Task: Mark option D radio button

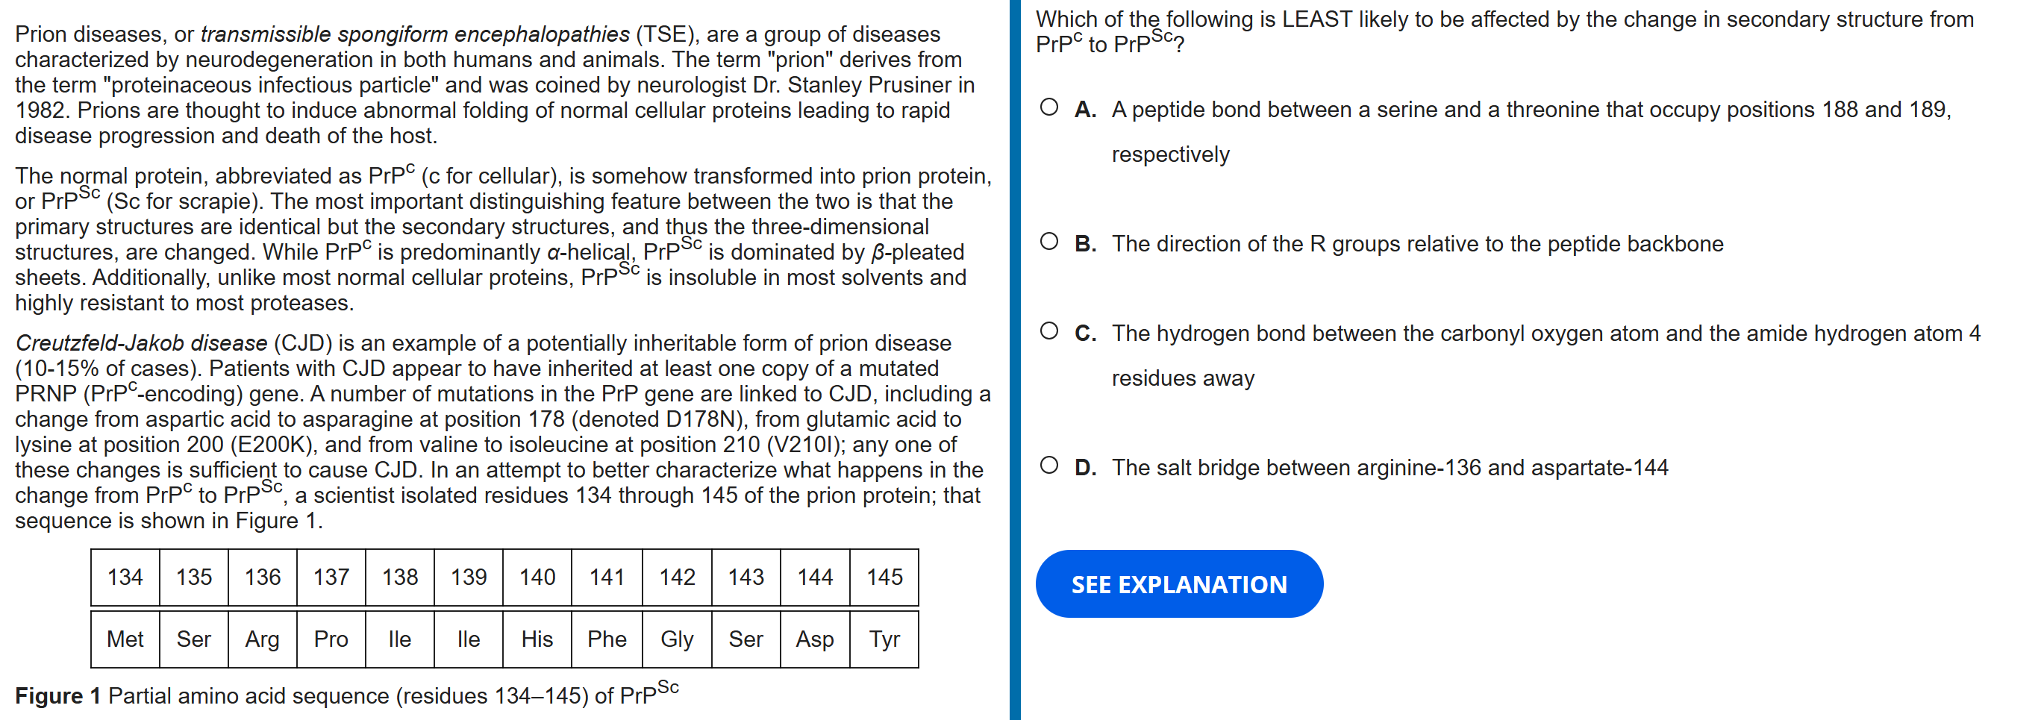Action: (x=1049, y=466)
